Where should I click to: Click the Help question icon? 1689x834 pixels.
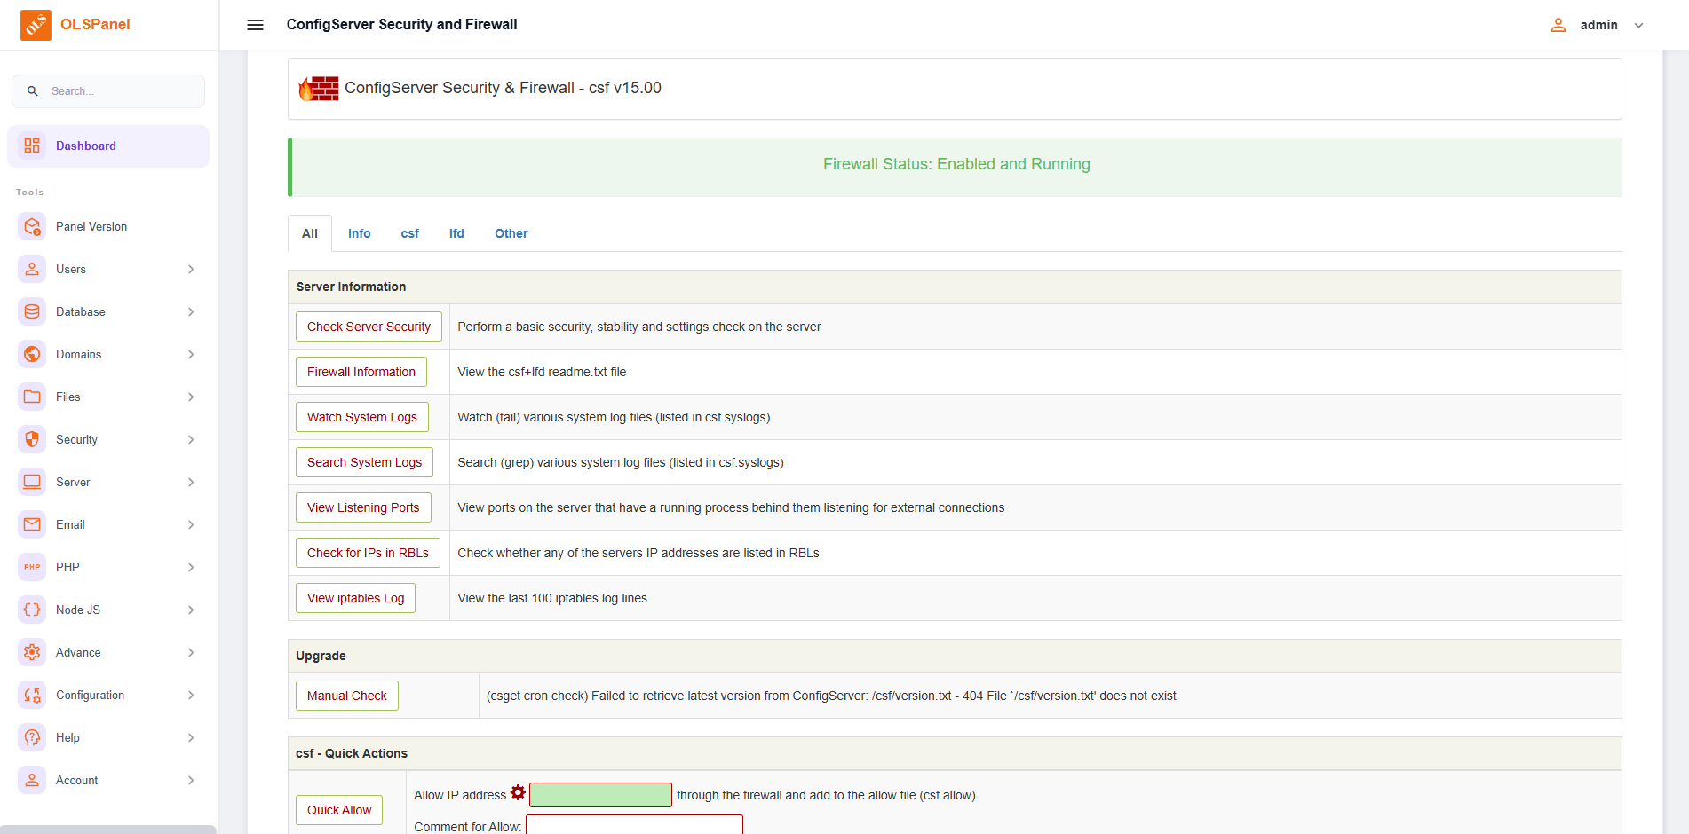pyautogui.click(x=32, y=737)
